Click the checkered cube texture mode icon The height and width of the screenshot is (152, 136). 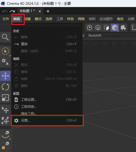pos(123,28)
